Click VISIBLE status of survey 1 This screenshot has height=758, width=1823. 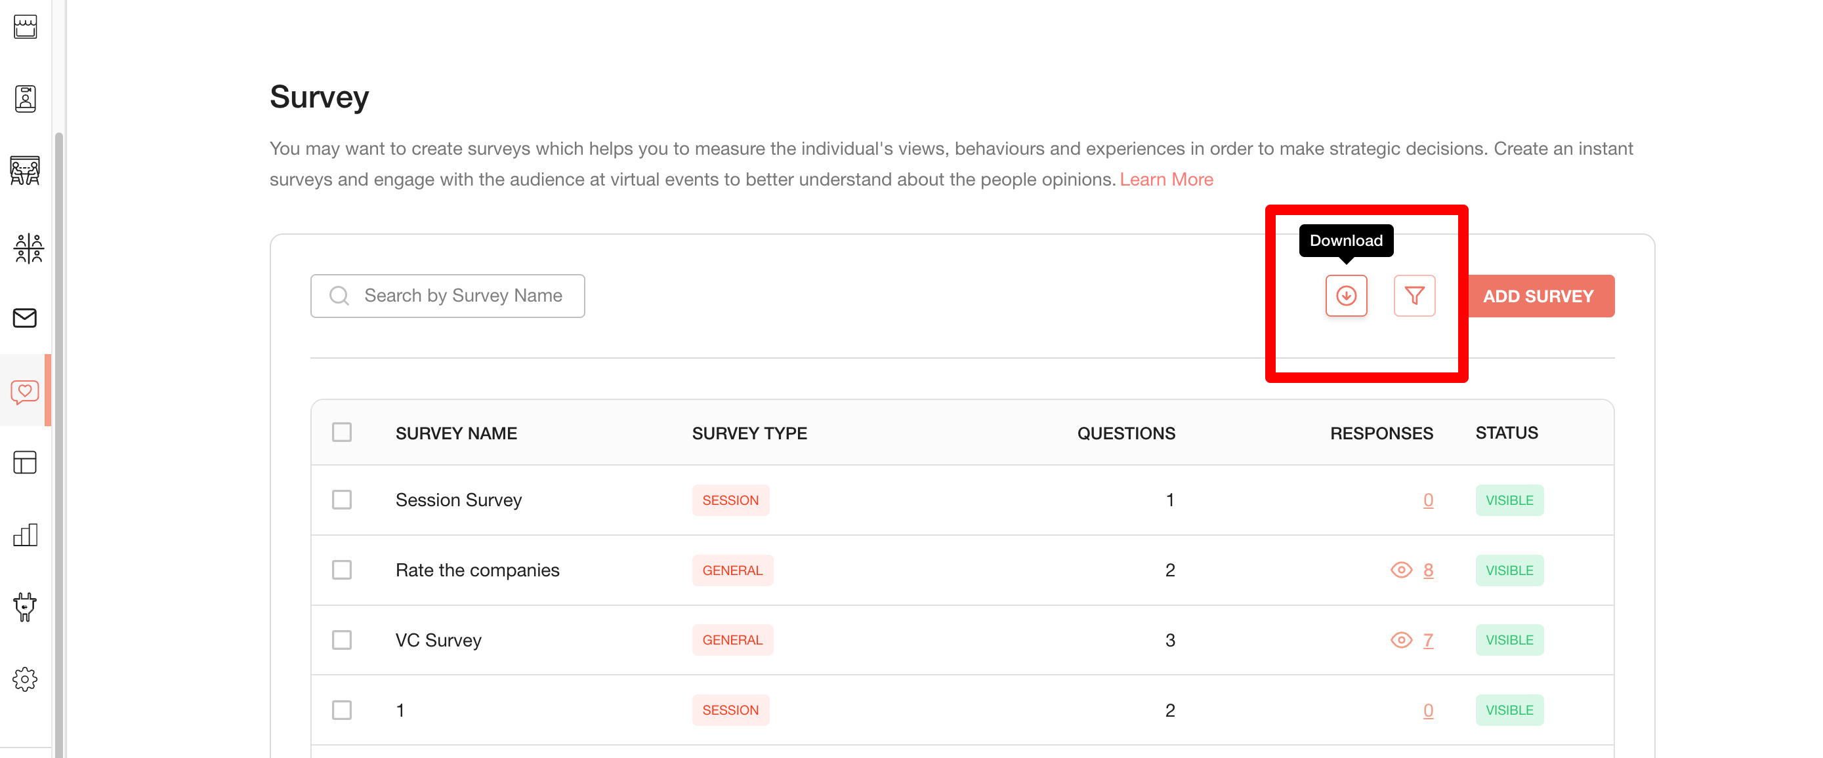coord(1509,710)
